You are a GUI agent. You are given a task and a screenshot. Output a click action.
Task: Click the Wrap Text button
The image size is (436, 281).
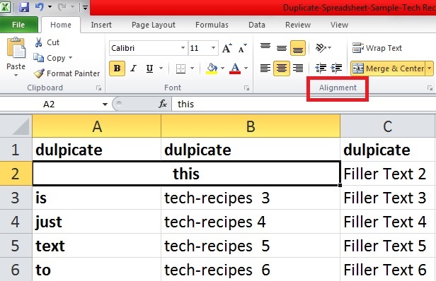pyautogui.click(x=377, y=48)
